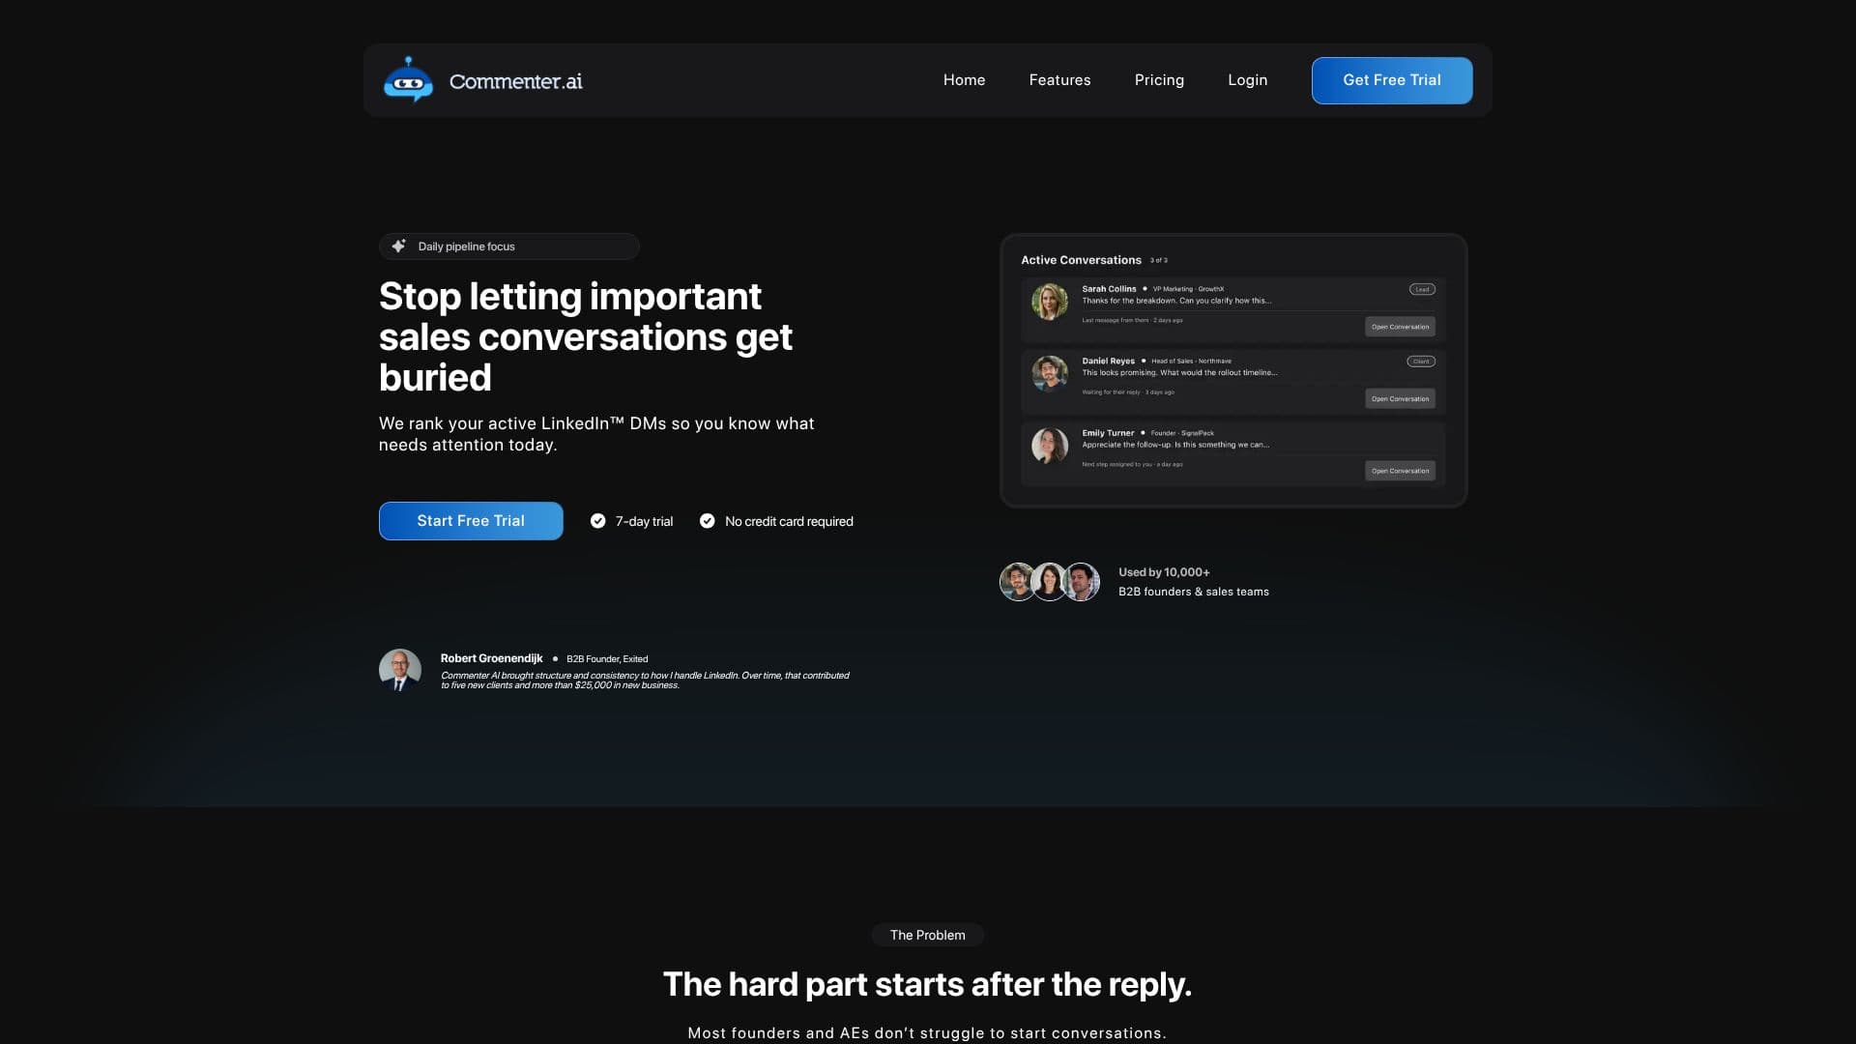This screenshot has width=1856, height=1044.
Task: Click the Get Free Trial button
Action: click(1392, 80)
